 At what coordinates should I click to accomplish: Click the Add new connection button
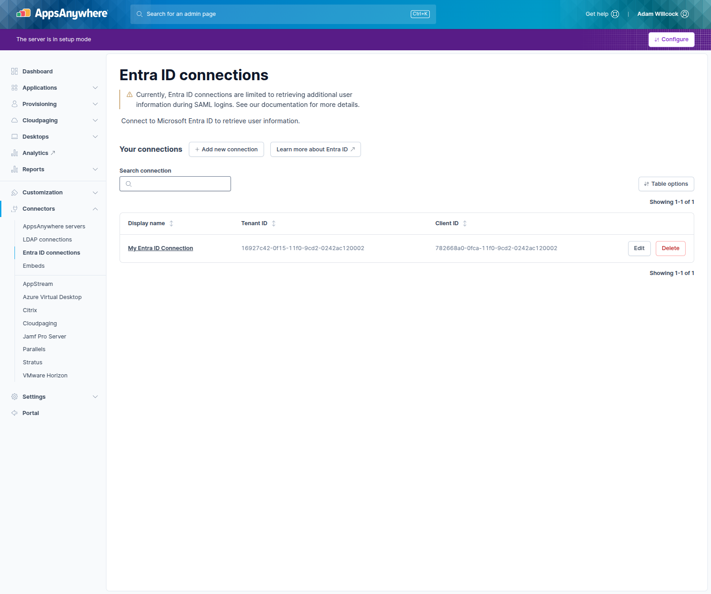[226, 150]
